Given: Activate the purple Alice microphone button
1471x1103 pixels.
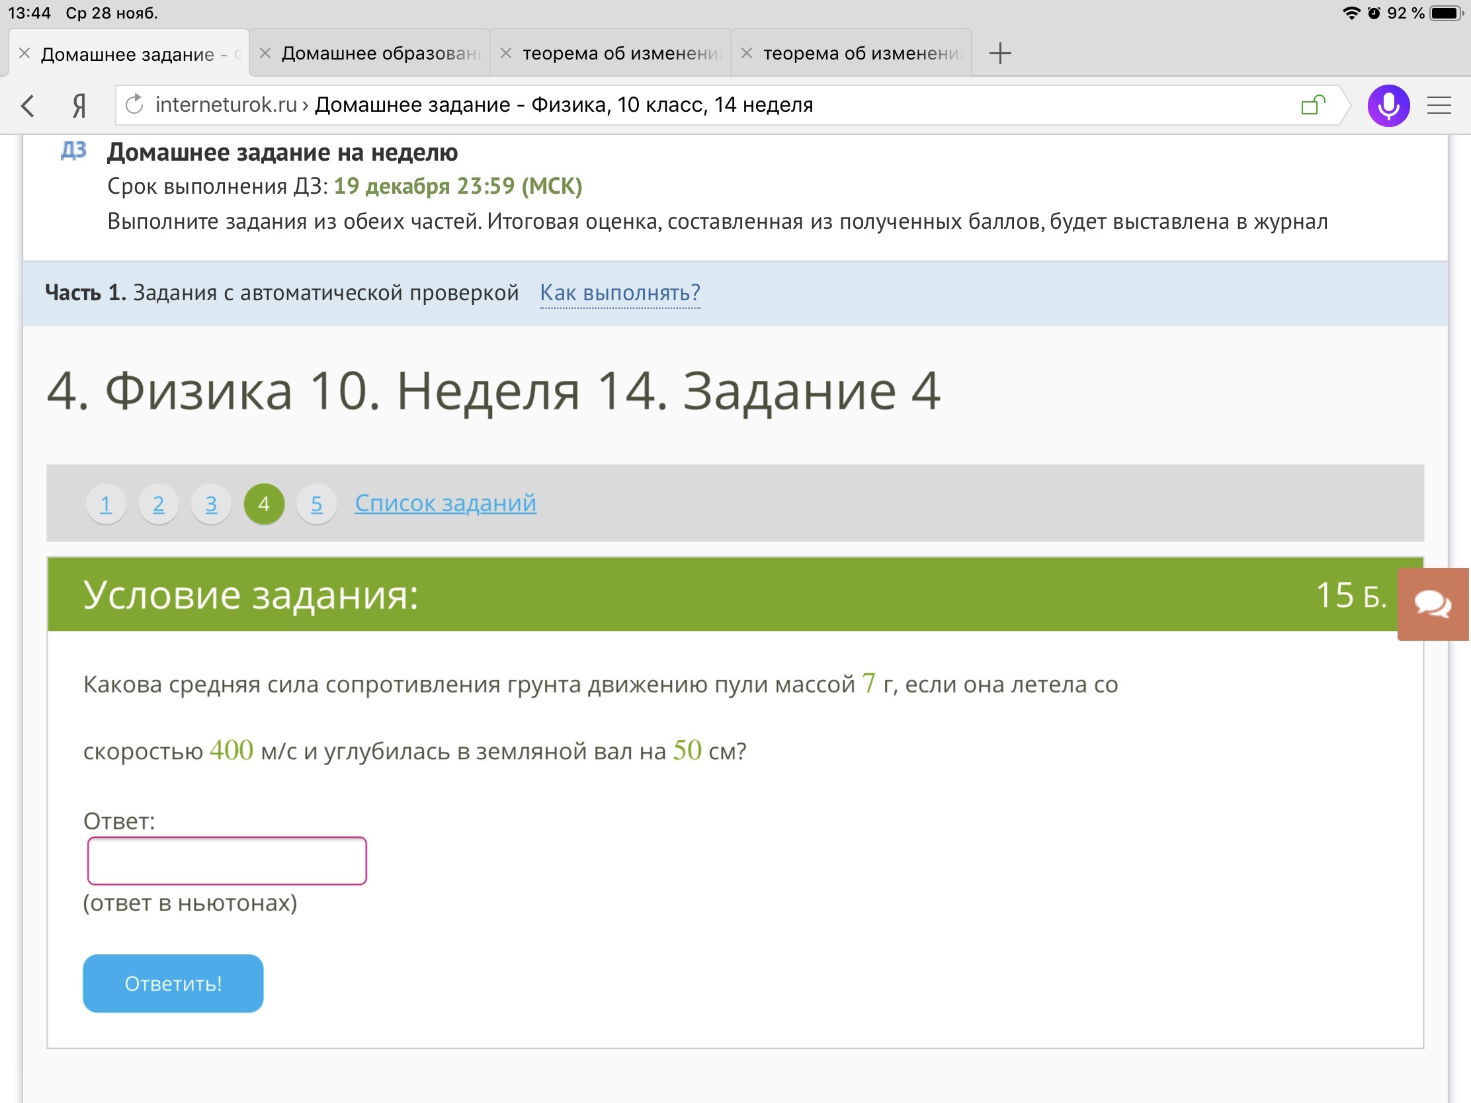Looking at the screenshot, I should (1388, 105).
